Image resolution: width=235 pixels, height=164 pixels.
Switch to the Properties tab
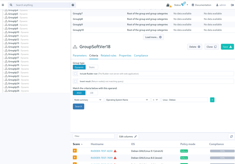[x=125, y=56]
